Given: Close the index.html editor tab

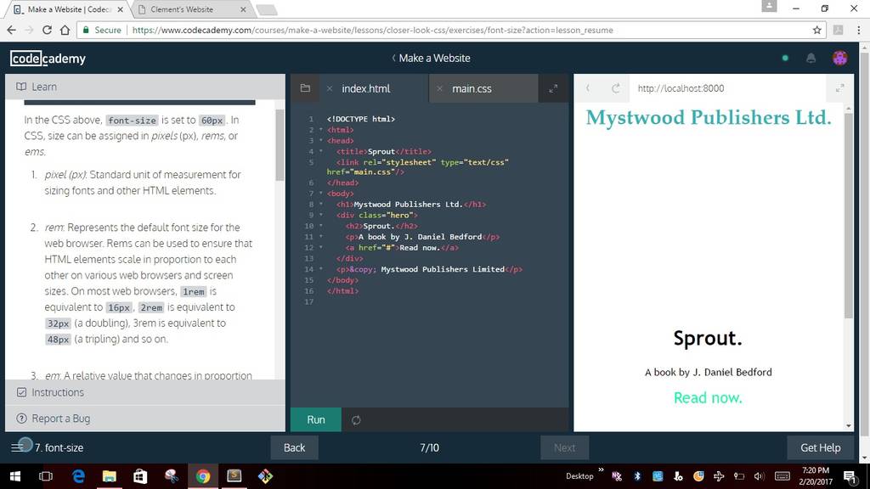Looking at the screenshot, I should 330,88.
